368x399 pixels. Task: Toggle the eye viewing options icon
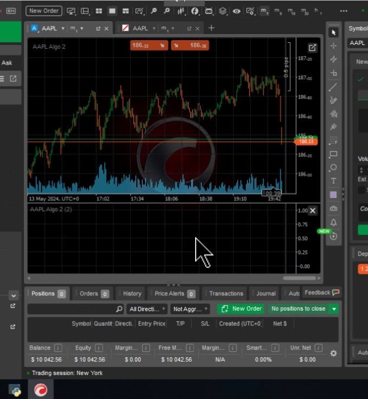click(x=236, y=11)
